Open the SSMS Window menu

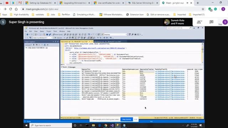tap(62, 31)
